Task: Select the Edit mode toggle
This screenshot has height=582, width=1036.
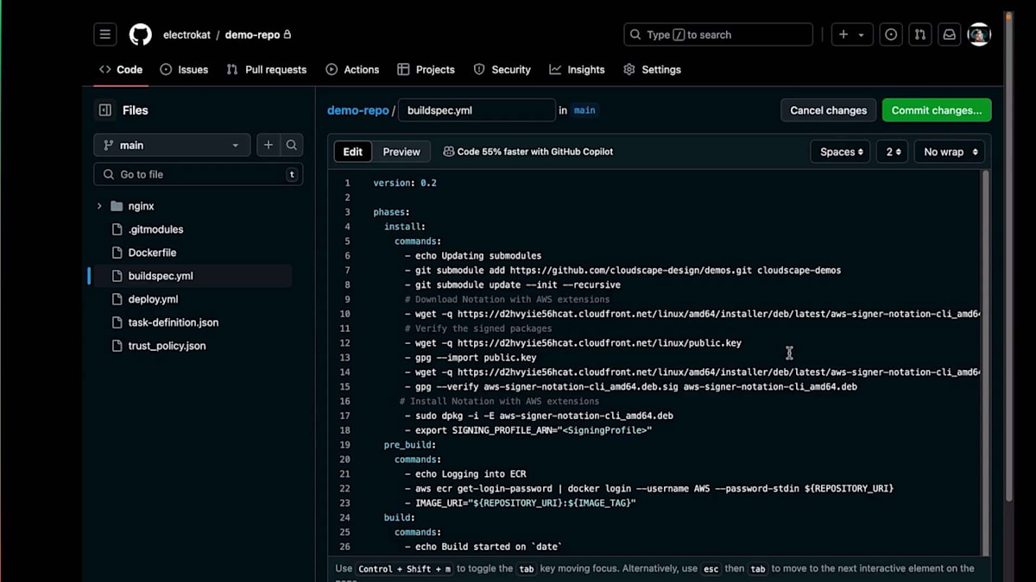Action: click(353, 152)
